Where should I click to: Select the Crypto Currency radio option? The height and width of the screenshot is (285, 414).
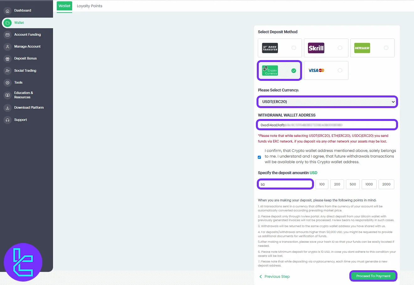click(294, 71)
